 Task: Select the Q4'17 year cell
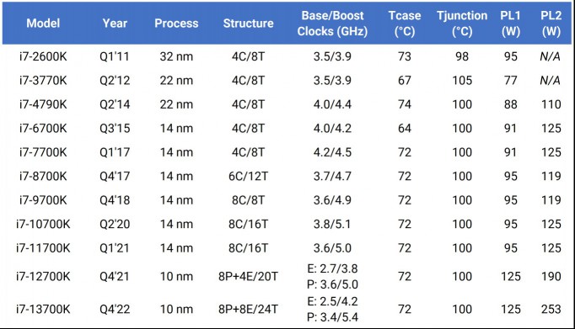coord(115,177)
